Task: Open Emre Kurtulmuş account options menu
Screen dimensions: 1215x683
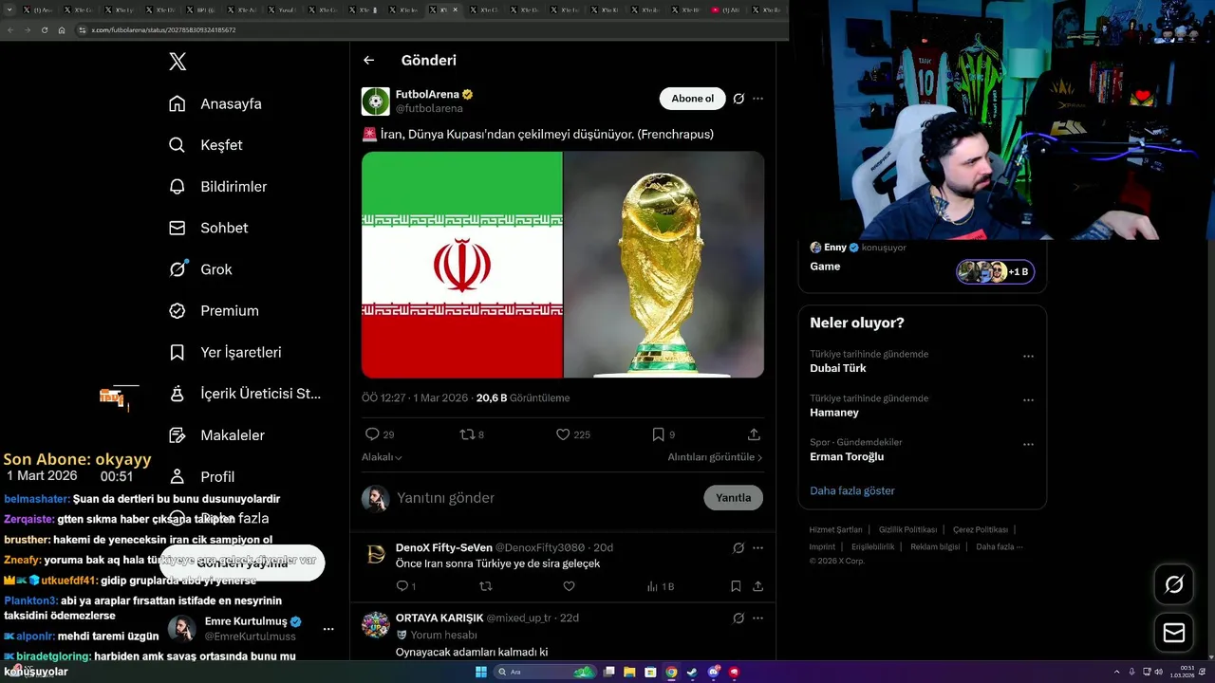Action: (328, 629)
